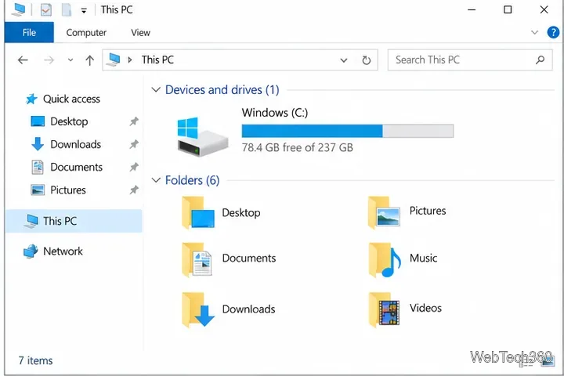Maximize the This PC window

point(508,9)
